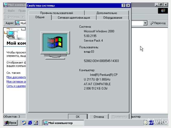Select the AT/AT COMPATIBLE text

(x=97, y=84)
